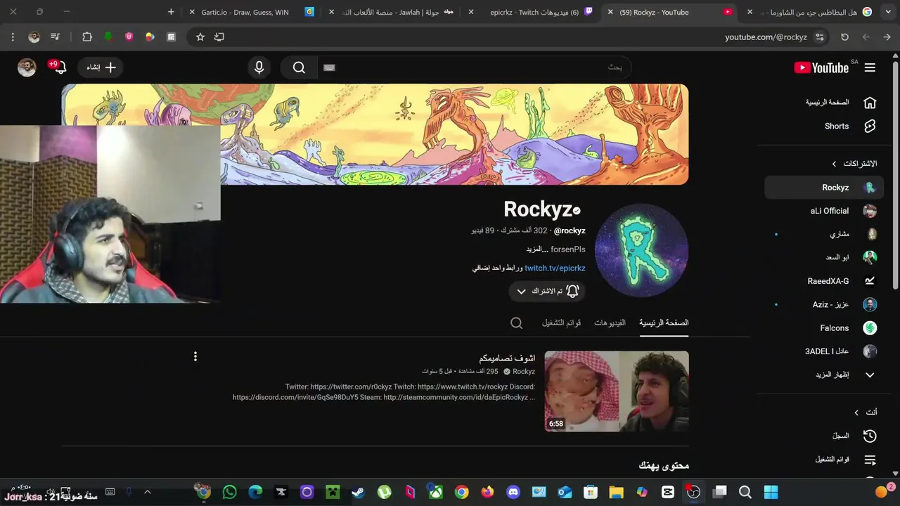This screenshot has width=900, height=506.
Task: Open the three-dot menu of featured video
Action: coord(195,356)
